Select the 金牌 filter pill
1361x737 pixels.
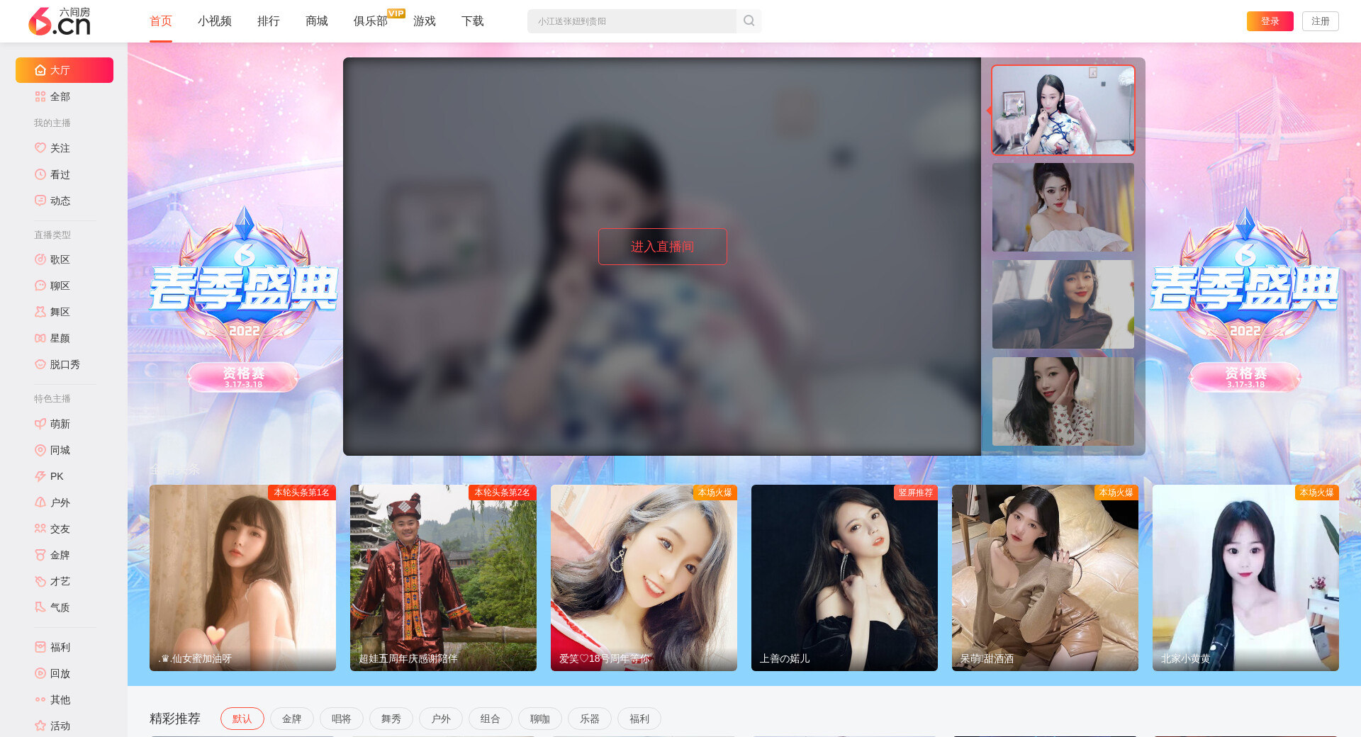tap(291, 719)
